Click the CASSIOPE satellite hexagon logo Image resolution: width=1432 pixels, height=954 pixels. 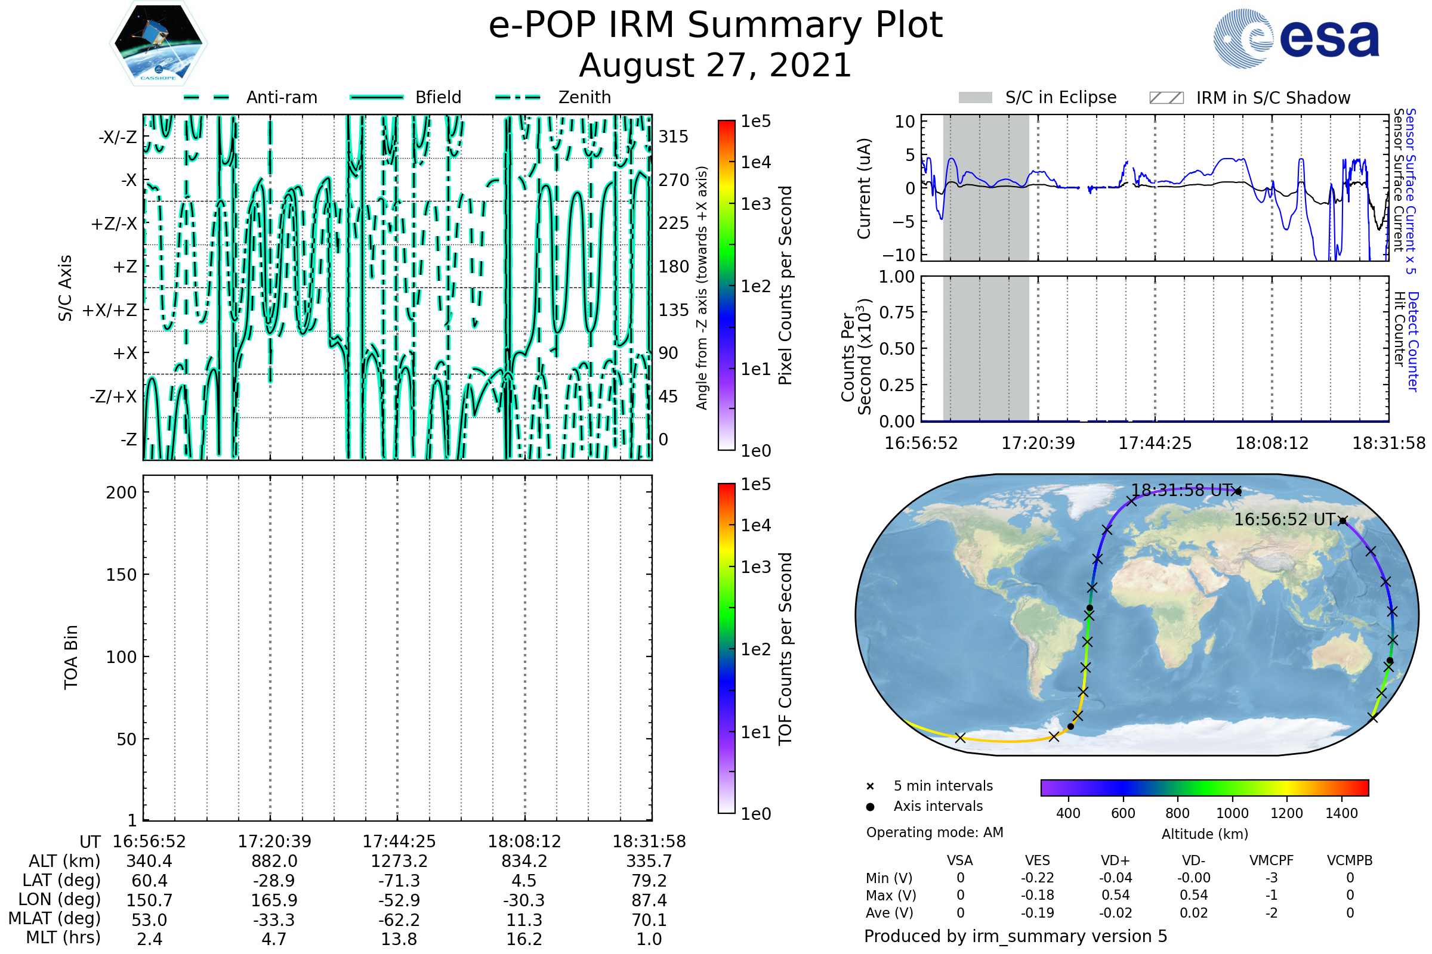coord(158,44)
